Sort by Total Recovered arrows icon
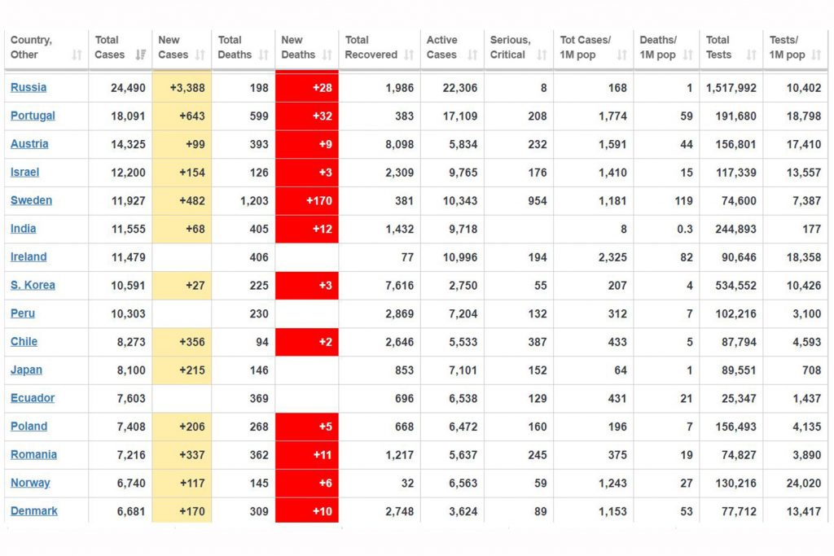 [409, 55]
